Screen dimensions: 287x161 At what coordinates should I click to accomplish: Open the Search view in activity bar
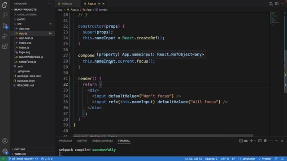[x=5, y=15]
